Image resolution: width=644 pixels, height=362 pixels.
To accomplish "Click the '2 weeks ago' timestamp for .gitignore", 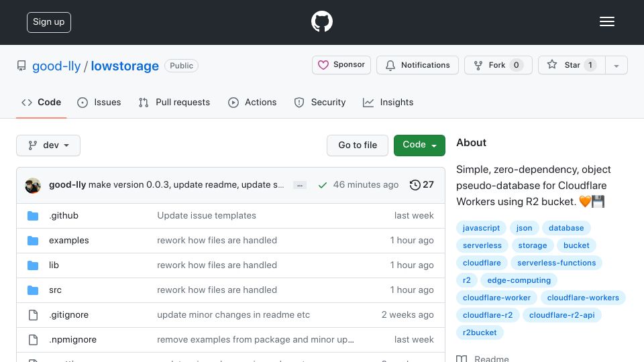I will (x=407, y=315).
